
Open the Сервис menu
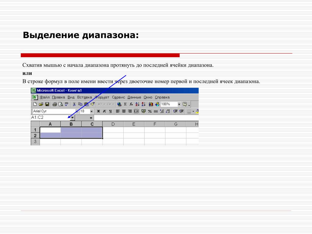(119, 97)
